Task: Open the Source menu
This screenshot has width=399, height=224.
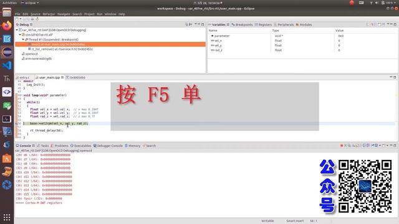Action: (x=36, y=14)
